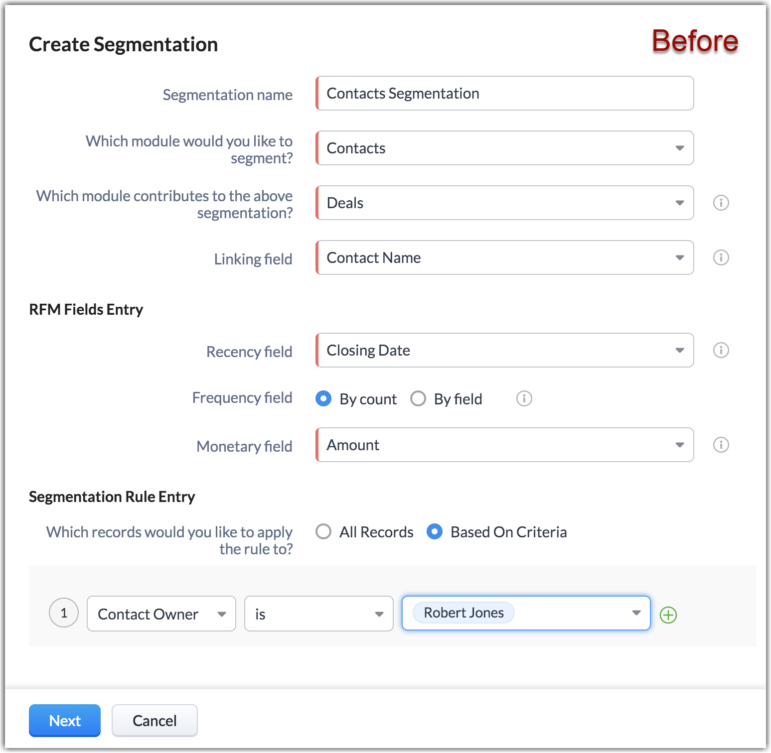Open the Contact Owner criteria field dropdown
Screen dimensions: 771x753
coord(161,614)
